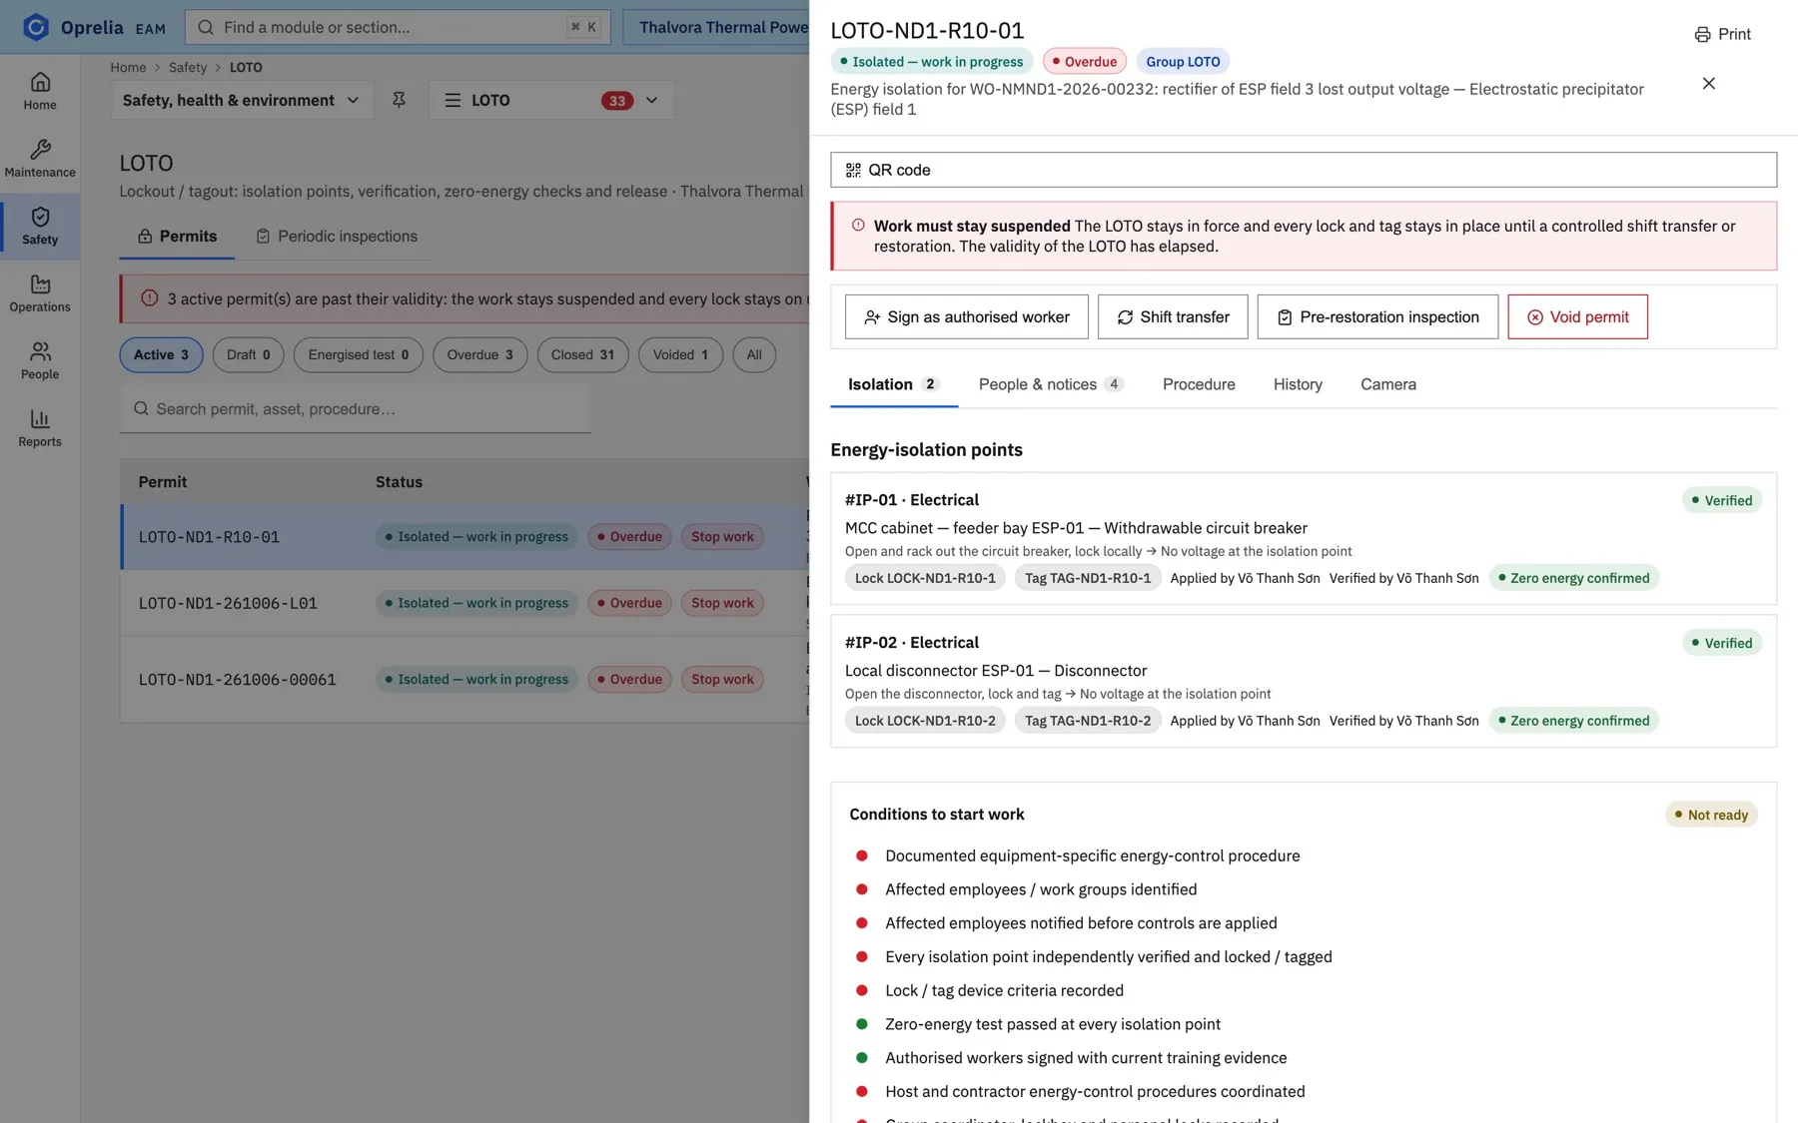
Task: Toggle the Voided 1 filter chip
Action: click(x=680, y=354)
